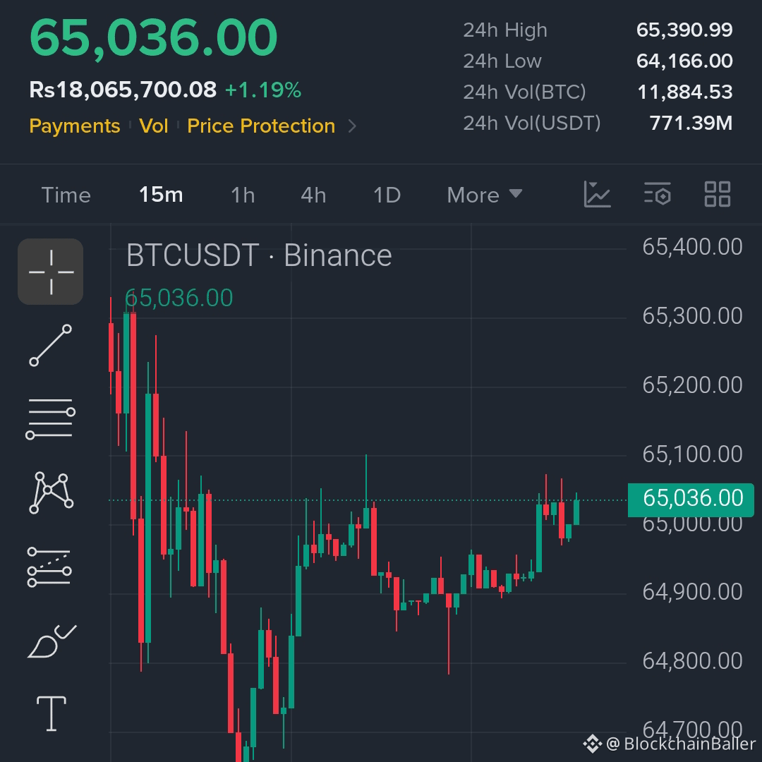This screenshot has height=762, width=762.
Task: Open chart indicators line-graph icon
Action: (598, 195)
